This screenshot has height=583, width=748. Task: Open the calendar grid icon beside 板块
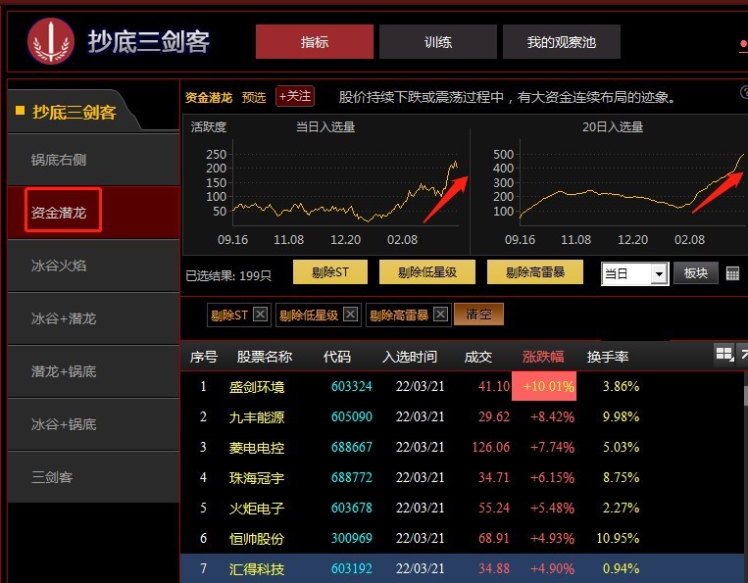pos(732,273)
